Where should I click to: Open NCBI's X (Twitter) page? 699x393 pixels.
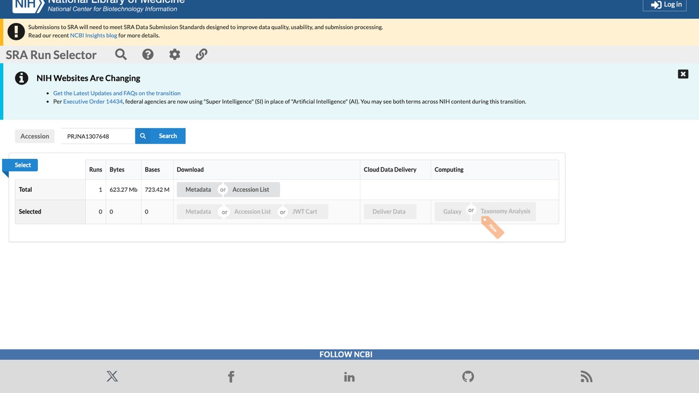tap(112, 376)
